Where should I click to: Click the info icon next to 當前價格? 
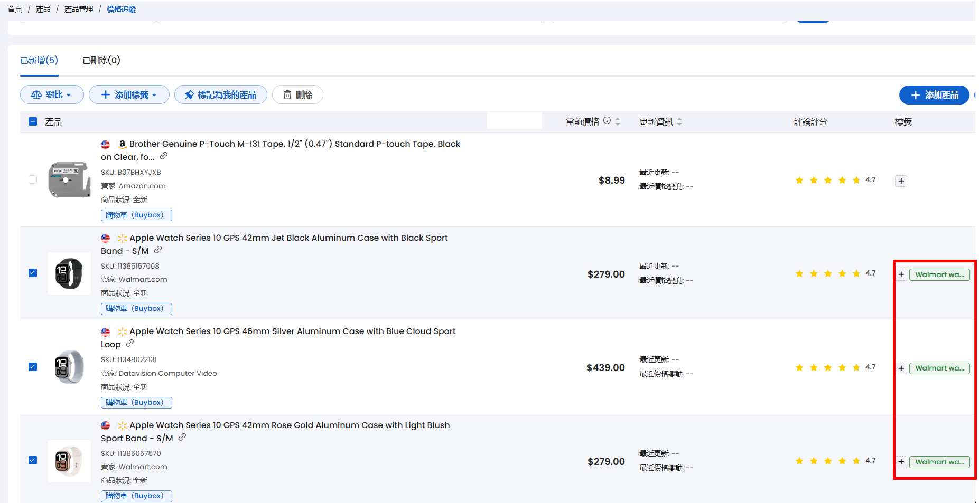[x=607, y=121]
